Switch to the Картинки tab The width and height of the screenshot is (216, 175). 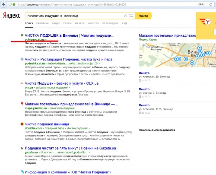(42, 23)
